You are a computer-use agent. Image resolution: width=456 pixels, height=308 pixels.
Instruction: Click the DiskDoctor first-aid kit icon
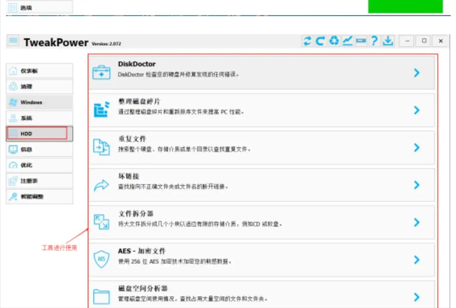click(101, 72)
